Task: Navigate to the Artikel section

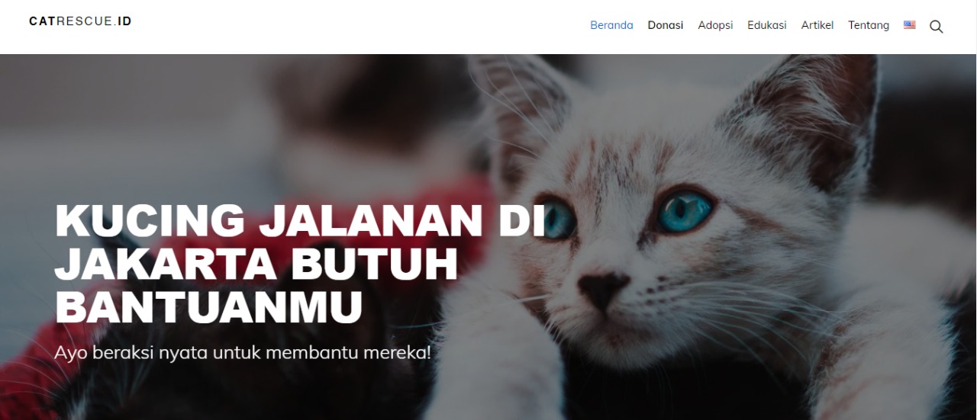Action: coord(817,25)
